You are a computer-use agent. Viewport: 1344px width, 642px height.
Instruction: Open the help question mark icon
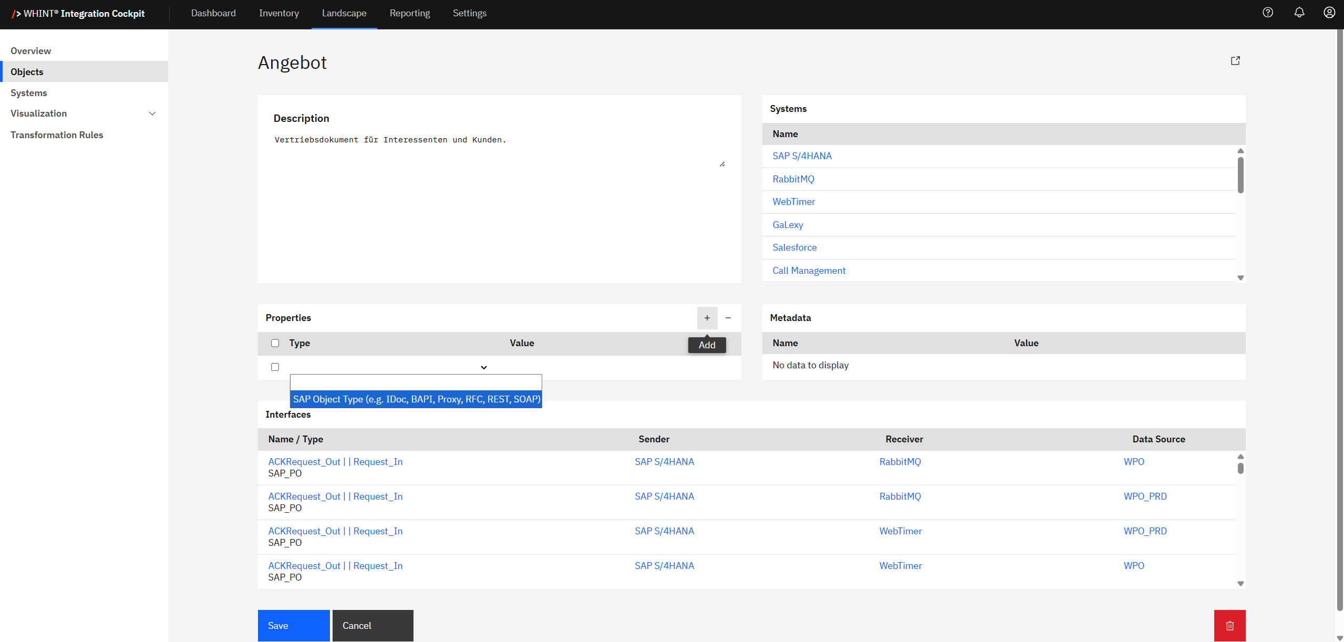[x=1267, y=13]
